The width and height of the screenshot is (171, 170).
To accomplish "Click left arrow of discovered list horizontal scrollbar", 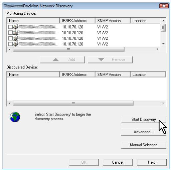I will 10,103.
